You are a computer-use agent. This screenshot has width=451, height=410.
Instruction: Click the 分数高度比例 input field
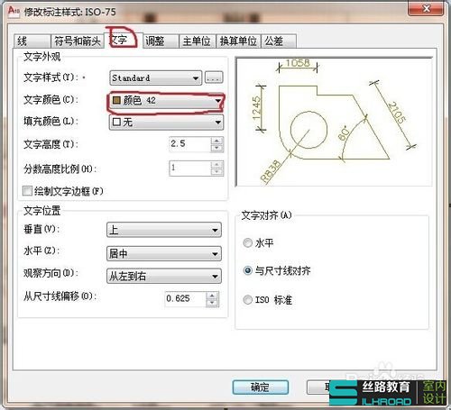(x=190, y=169)
